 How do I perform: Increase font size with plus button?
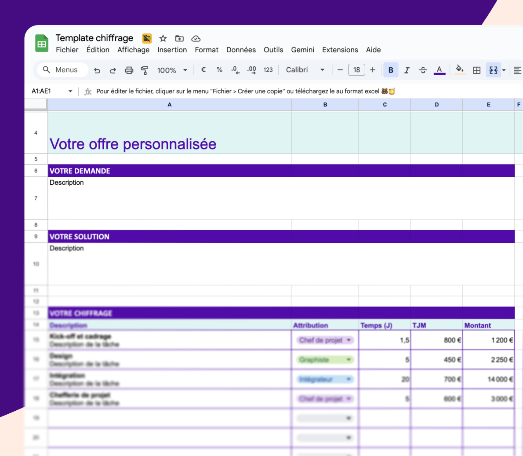373,70
